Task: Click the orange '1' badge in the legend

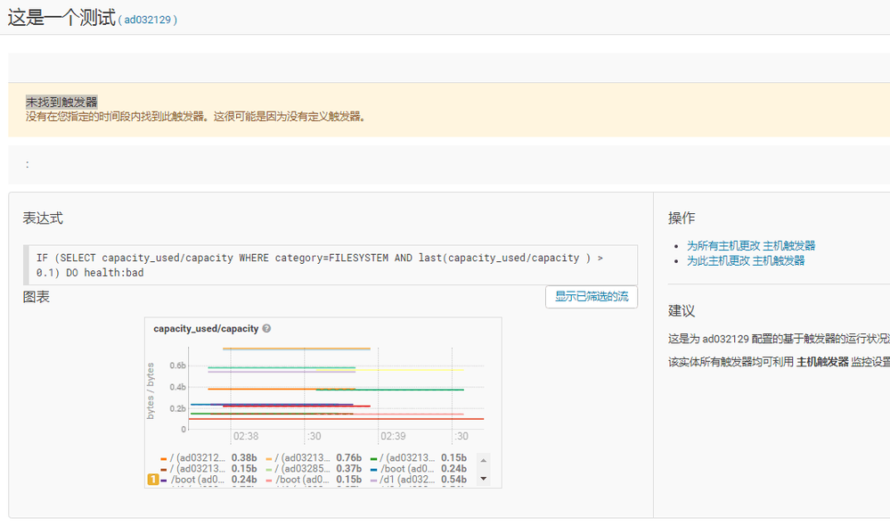Action: pos(152,481)
